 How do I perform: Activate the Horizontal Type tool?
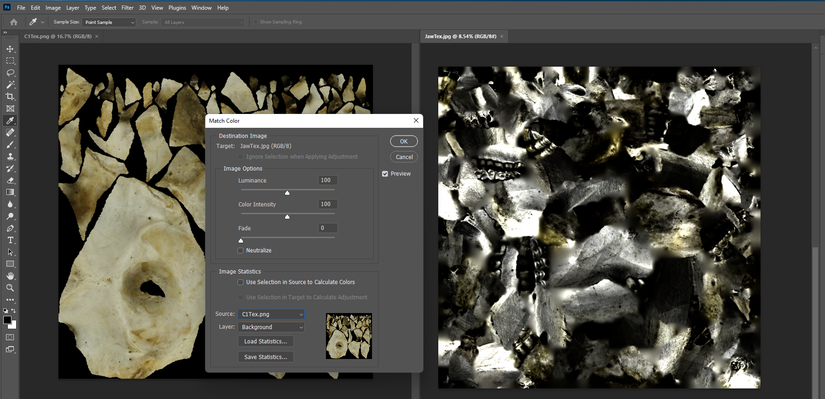10,240
